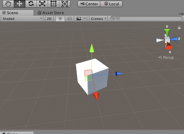Click the blue Z move arrow on cube
Image resolution: width=184 pixels, height=134 pixels.
(119, 74)
